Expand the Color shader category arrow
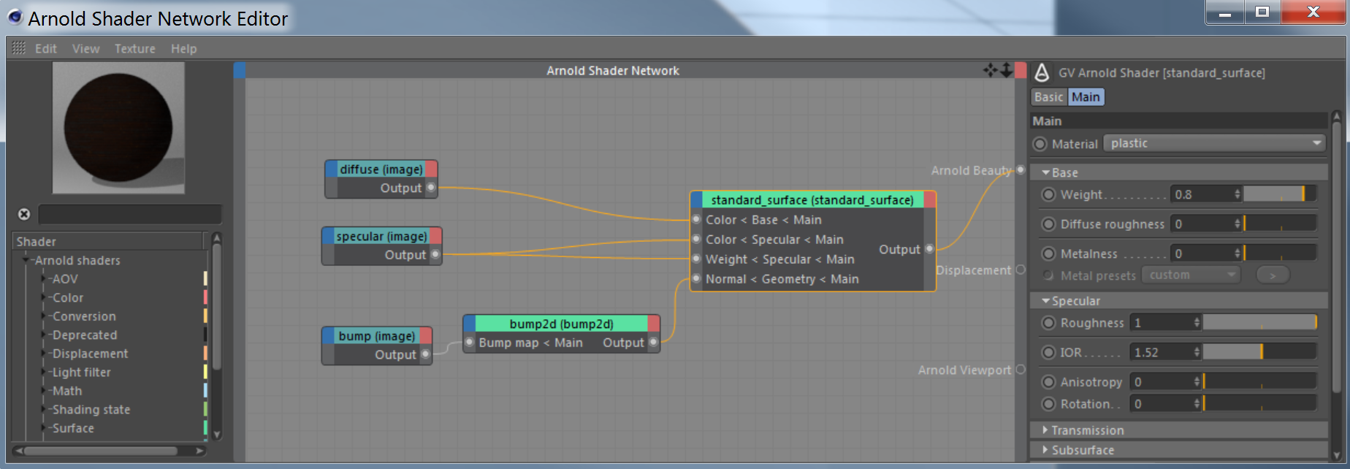The height and width of the screenshot is (469, 1350). pos(44,297)
